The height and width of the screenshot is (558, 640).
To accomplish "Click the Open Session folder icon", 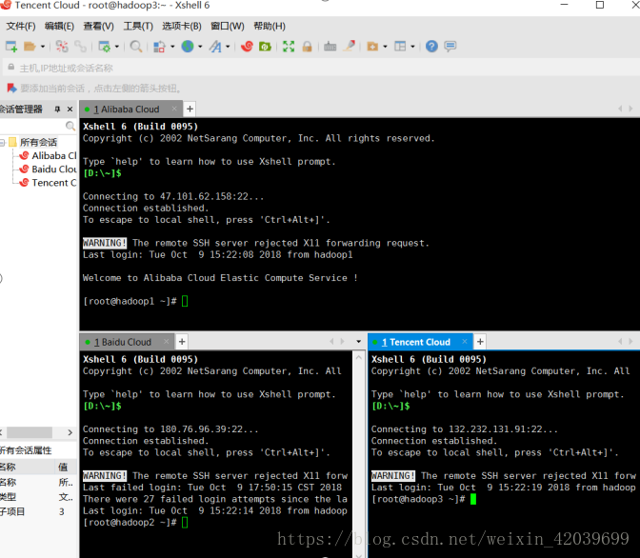I will [30, 47].
